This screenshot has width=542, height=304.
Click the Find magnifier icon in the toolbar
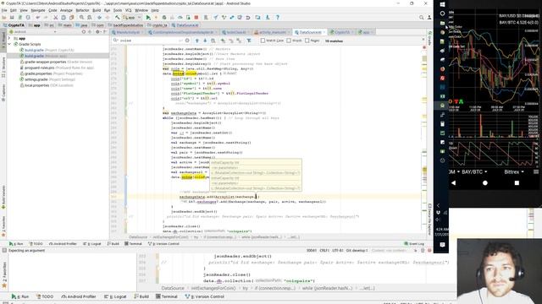point(81,17)
